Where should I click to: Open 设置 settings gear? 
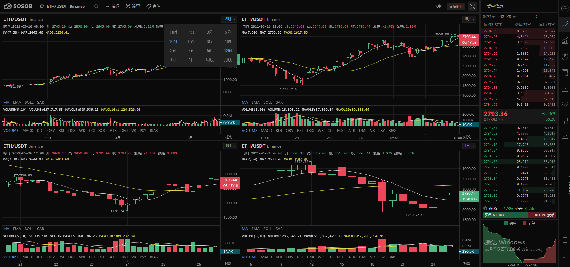(x=133, y=6)
